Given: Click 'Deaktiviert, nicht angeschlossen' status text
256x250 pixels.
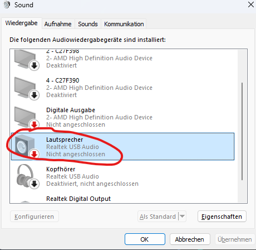Looking at the screenshot, I should click(x=92, y=184).
